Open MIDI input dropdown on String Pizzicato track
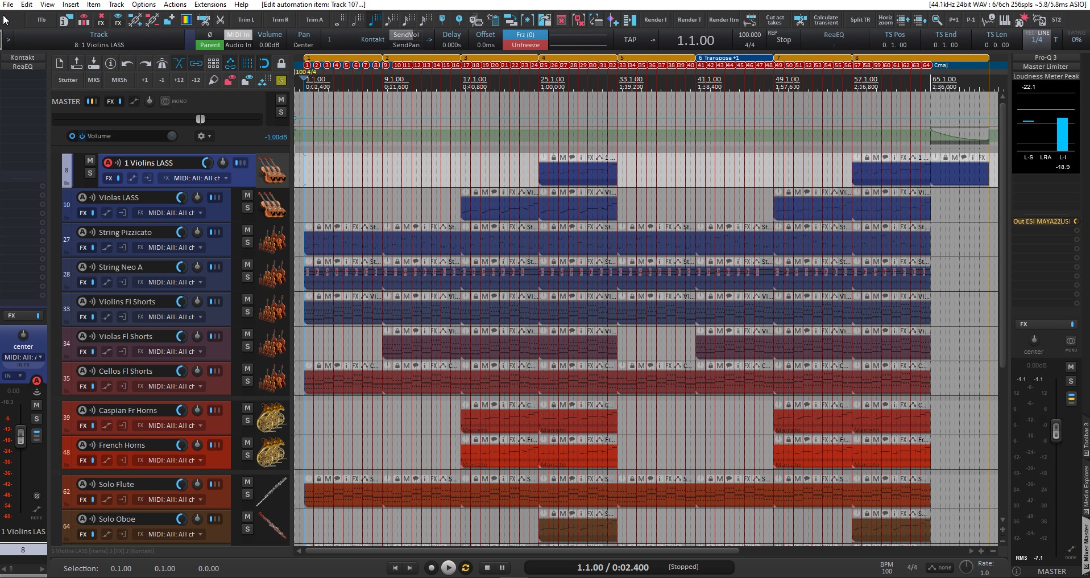1090x578 pixels. click(x=176, y=247)
